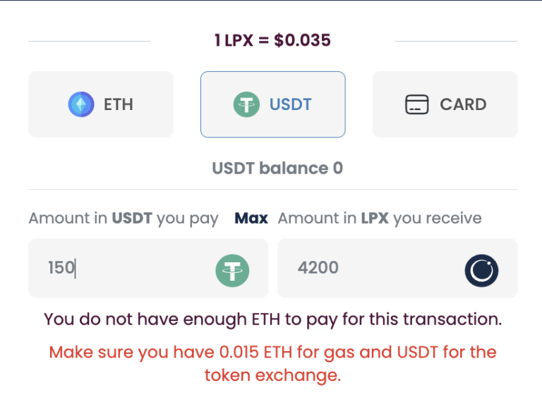Click the USDT balance 0 label
Screen dimensions: 542x402
click(277, 169)
